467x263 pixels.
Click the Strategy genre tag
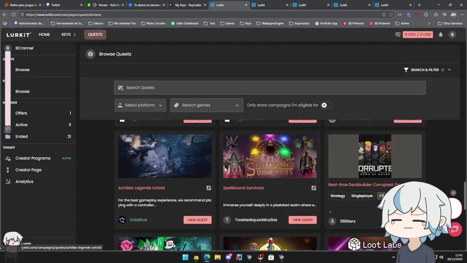pos(338,196)
